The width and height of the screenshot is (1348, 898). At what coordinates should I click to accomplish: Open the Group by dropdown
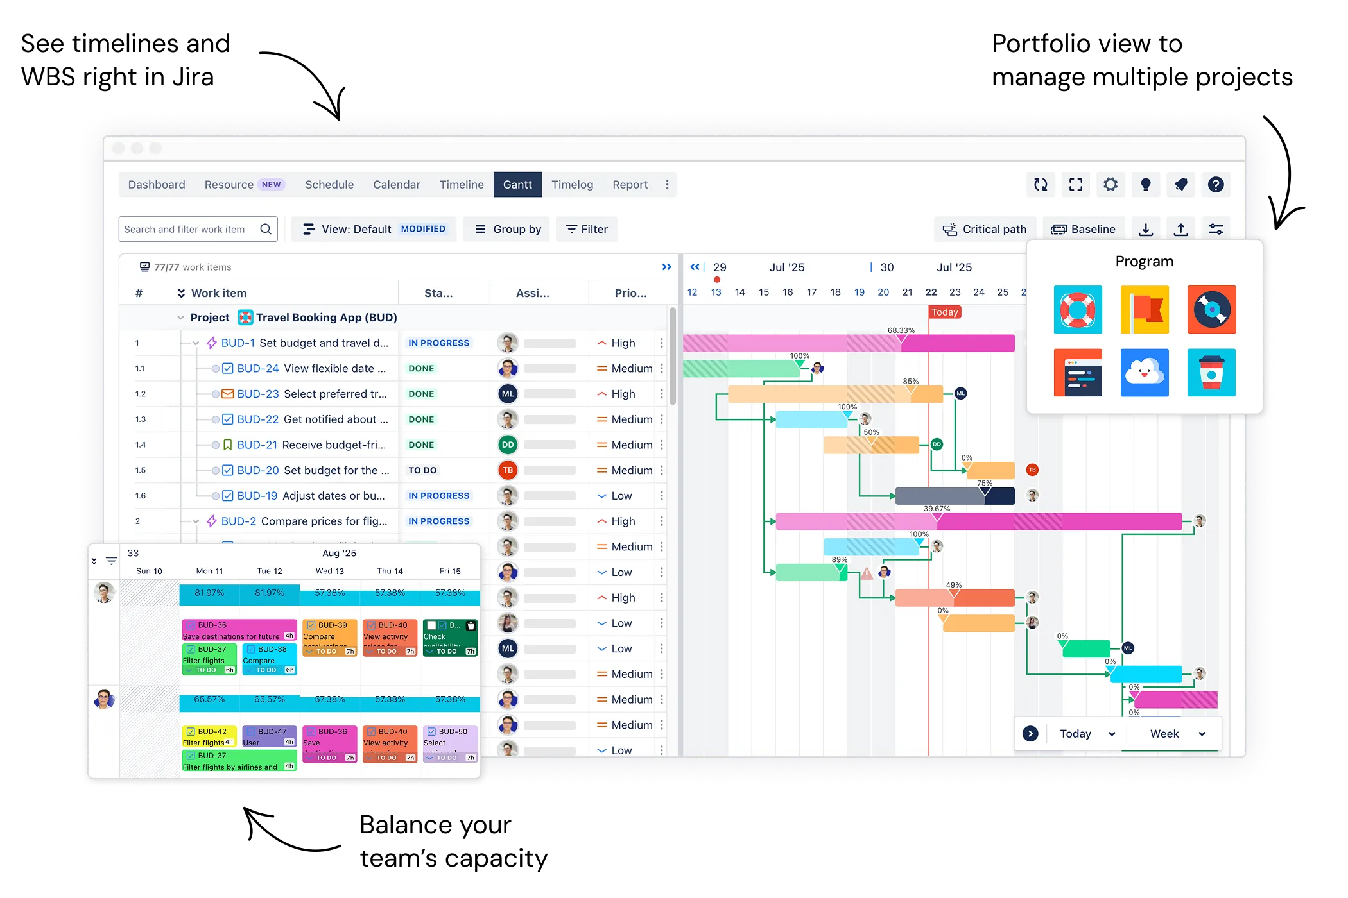[507, 229]
